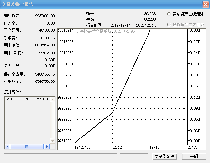The image size is (210, 163).
Task: Select the 12/12 0.08% monthly row
Action: (27, 99)
